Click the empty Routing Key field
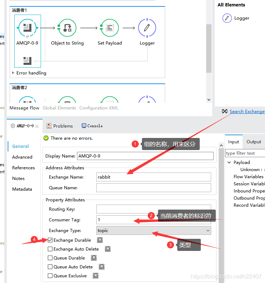 [154, 209]
